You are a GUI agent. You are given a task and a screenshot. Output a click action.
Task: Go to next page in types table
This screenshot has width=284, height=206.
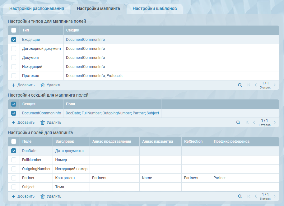(275, 85)
